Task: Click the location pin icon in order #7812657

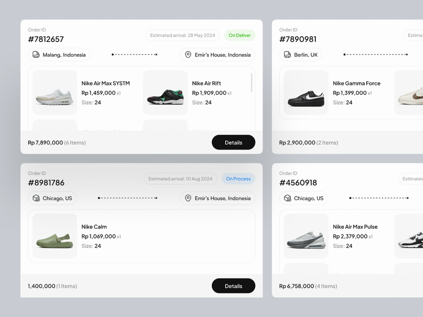Action: (x=188, y=54)
